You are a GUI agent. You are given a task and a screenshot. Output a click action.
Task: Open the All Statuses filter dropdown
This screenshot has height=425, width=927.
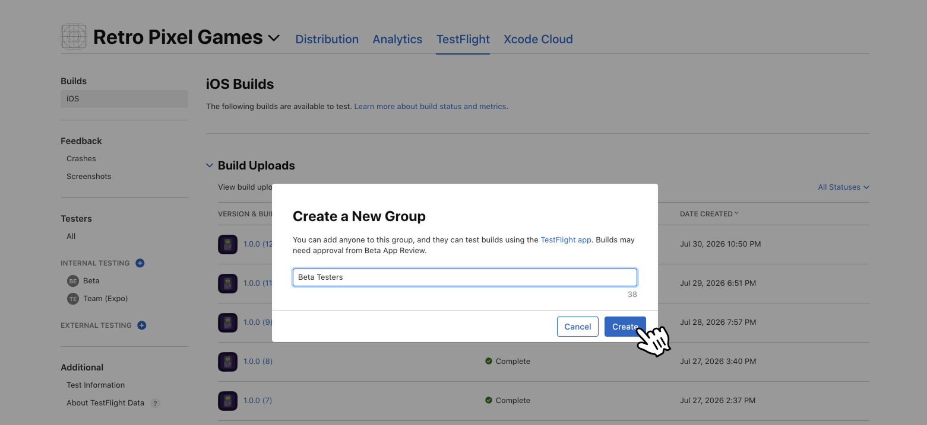click(843, 187)
